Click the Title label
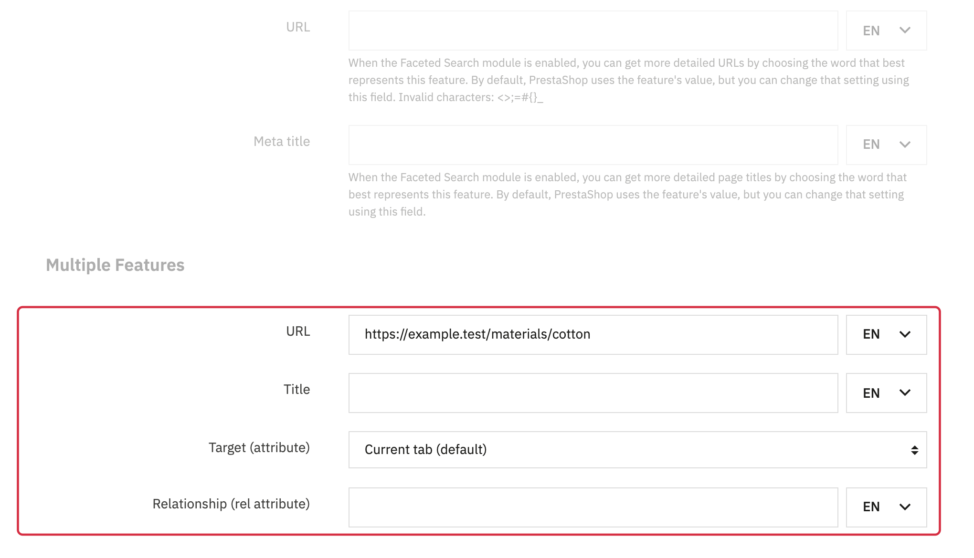The image size is (974, 558). tap(297, 390)
